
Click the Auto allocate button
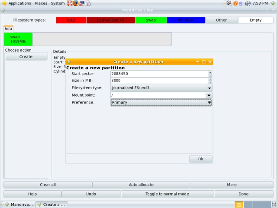pos(141,185)
